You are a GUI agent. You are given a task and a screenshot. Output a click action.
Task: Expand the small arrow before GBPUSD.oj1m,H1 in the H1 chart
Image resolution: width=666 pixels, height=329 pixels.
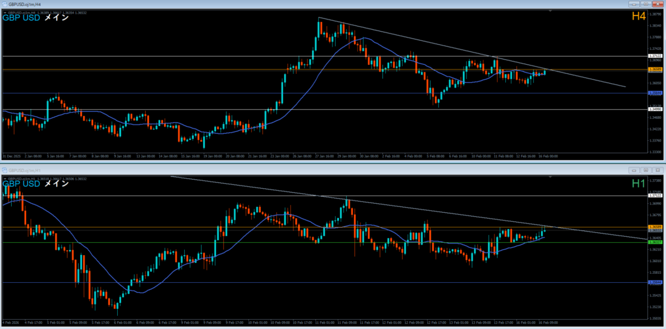point(5,179)
